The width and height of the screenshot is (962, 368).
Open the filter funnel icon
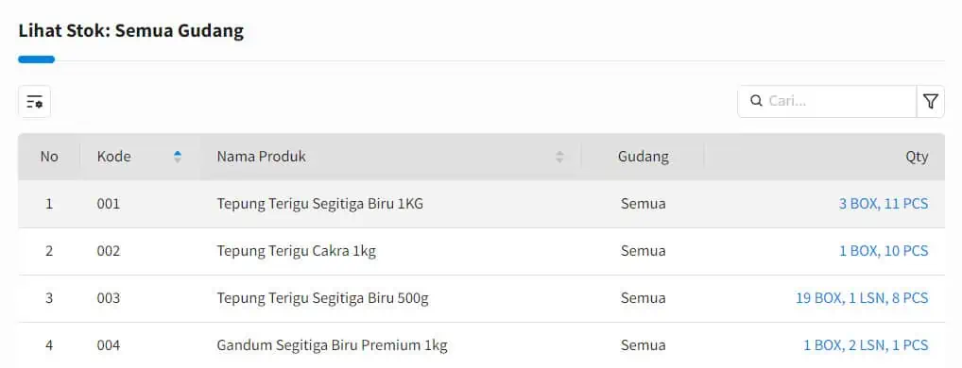click(x=930, y=101)
